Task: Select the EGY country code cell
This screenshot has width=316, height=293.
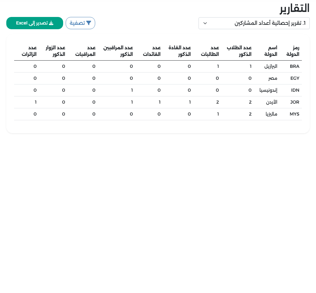Action: [x=295, y=78]
